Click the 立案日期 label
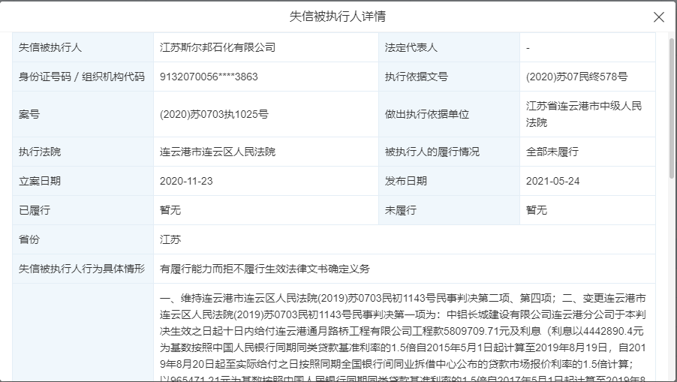This screenshot has height=382, width=677. coord(40,181)
